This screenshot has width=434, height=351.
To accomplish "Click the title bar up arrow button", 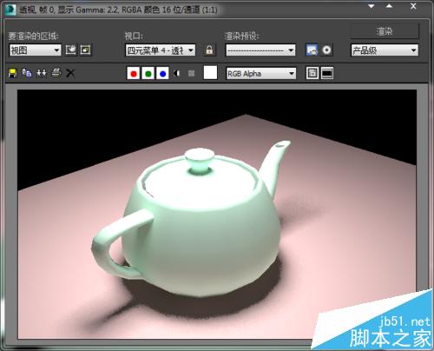I will pyautogui.click(x=389, y=6).
